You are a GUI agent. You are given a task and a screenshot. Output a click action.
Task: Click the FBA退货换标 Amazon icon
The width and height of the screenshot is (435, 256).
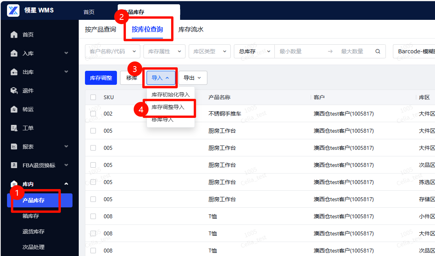[x=14, y=165]
